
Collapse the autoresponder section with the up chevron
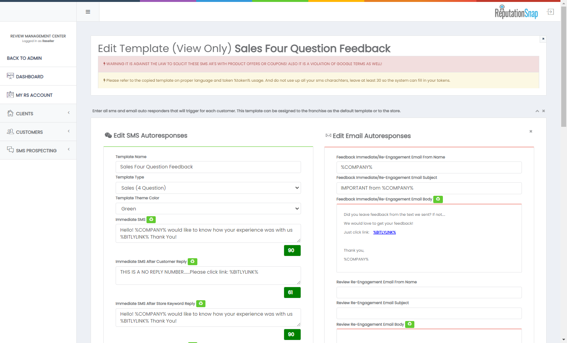tap(537, 111)
